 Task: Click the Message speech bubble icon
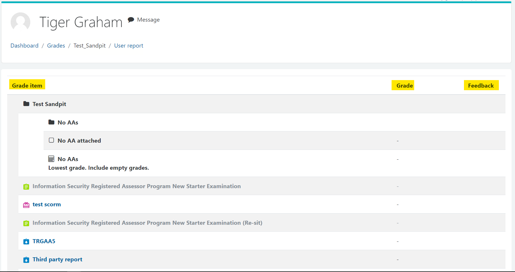coord(131,20)
